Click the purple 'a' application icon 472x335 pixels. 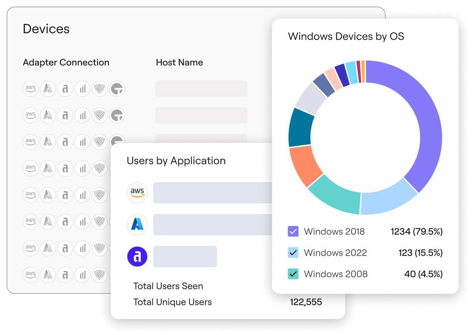coord(137,256)
